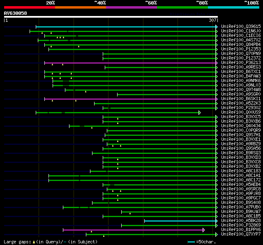263x245 pixels.
Task: Open the UniRef100_B4FAW3 hit
Action: point(241,76)
